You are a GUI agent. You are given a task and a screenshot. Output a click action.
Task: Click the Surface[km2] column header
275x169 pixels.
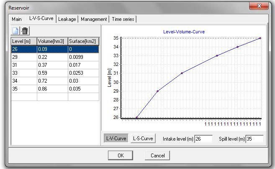coord(83,41)
